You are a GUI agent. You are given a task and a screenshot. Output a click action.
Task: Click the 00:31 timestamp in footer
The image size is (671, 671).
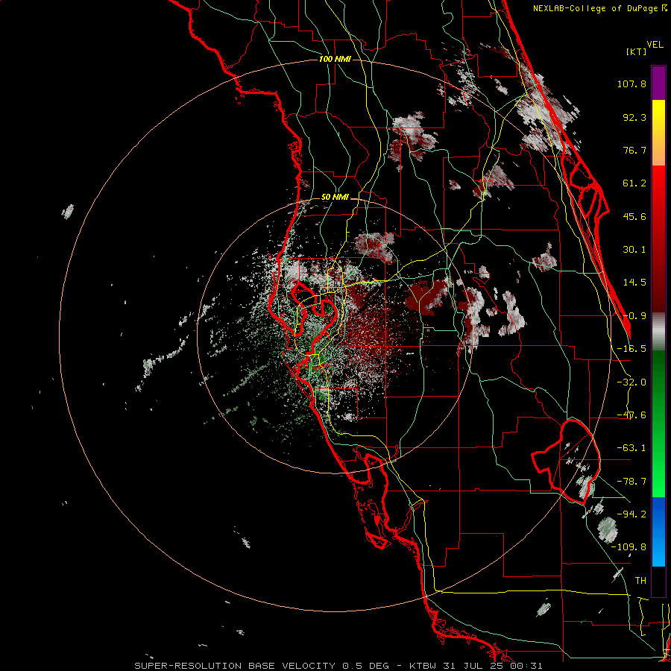tap(526, 666)
